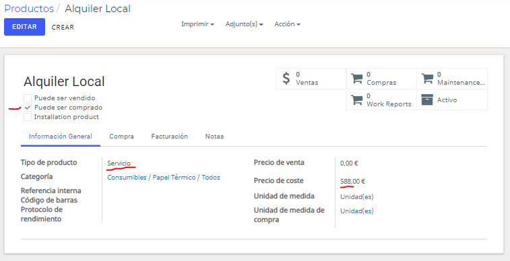Click the Precio de venta label

pyautogui.click(x=279, y=162)
